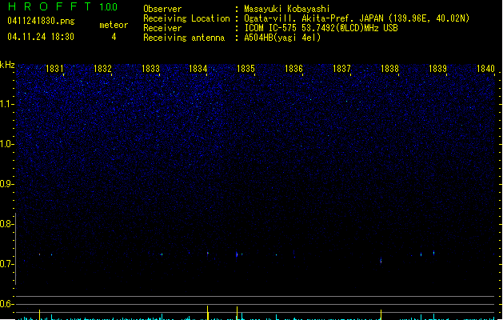Click the 1840 time marker

click(485, 68)
